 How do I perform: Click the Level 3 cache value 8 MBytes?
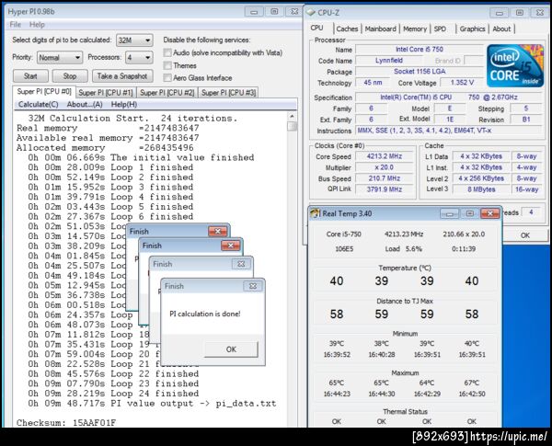(481, 189)
